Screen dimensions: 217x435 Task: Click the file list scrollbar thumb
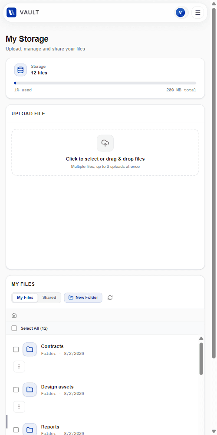[201, 359]
